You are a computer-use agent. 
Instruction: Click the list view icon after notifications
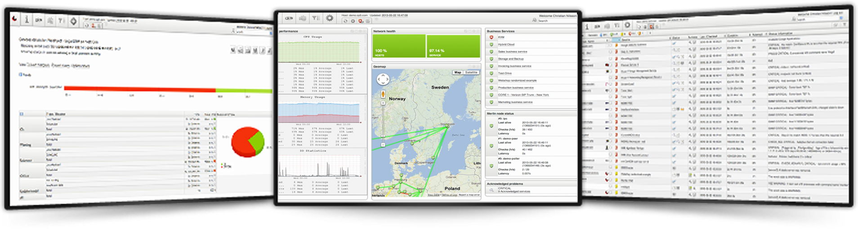coord(368,21)
